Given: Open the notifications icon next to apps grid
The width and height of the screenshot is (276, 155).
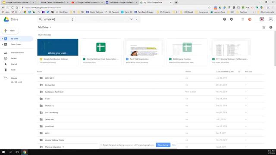Looking at the screenshot, I should click(250, 19).
